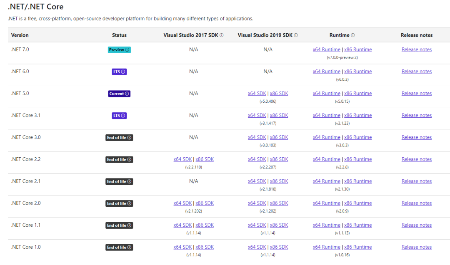
Task: Click the '.NET Core 3.1' version text
Action: pos(26,116)
